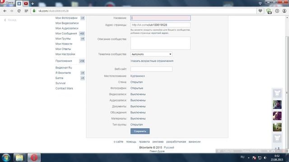Click the browser back arrow icon

[x=5, y=11]
